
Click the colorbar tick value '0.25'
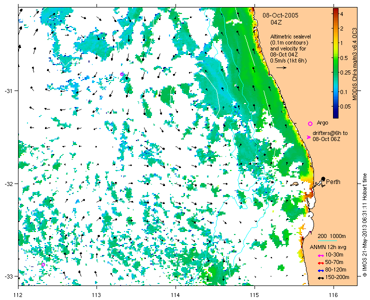[x=345, y=72]
